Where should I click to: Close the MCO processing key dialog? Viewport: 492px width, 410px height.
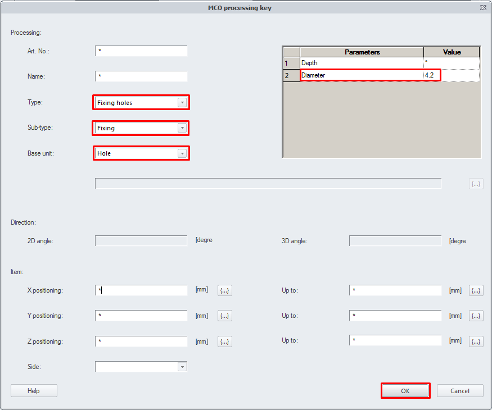click(482, 8)
